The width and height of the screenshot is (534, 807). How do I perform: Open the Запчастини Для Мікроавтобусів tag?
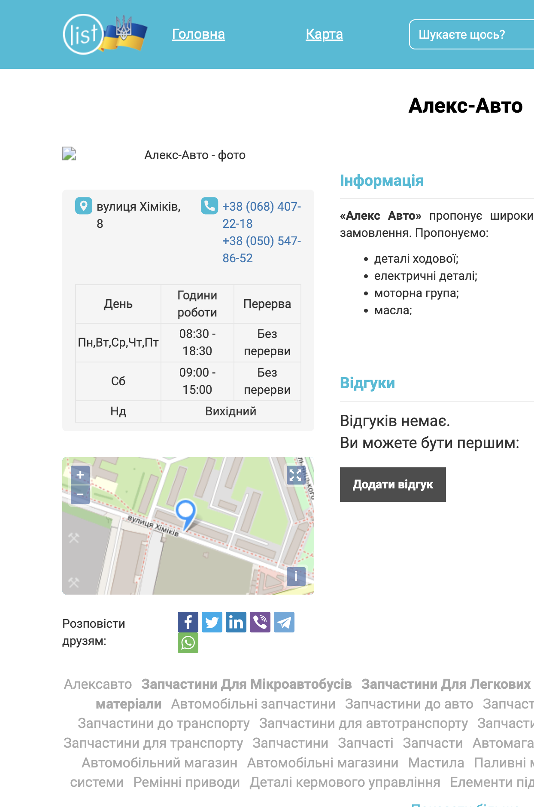click(x=246, y=684)
